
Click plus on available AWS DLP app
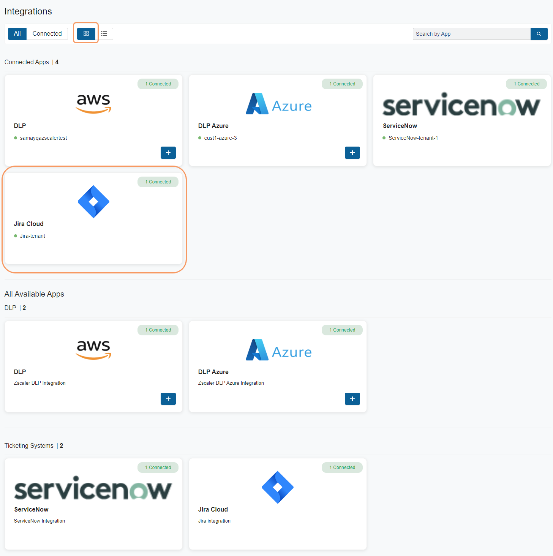click(x=168, y=399)
